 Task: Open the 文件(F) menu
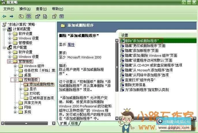pyautogui.click(x=9, y=9)
